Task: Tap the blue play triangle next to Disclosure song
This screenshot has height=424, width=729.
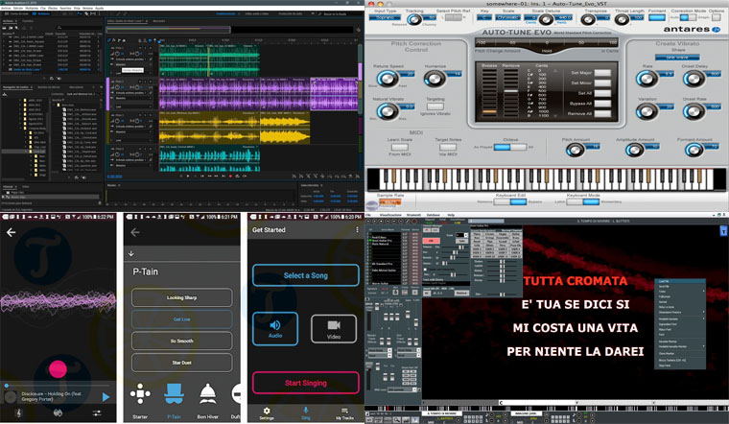Action: click(106, 397)
